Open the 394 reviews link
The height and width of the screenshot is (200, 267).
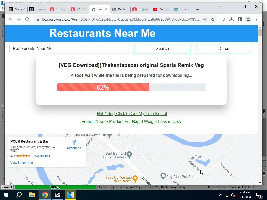(42, 156)
